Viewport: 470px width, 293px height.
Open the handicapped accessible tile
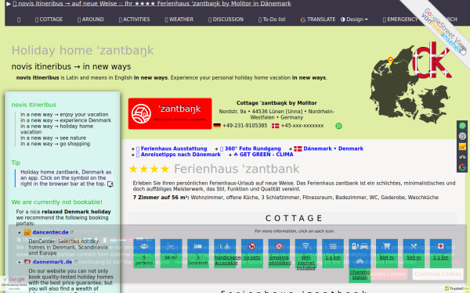pyautogui.click(x=225, y=253)
